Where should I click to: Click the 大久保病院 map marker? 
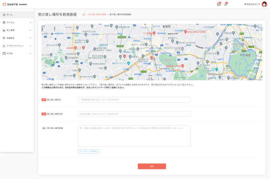(154, 33)
